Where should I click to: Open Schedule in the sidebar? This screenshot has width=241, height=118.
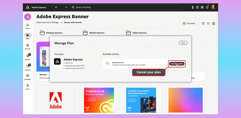pyautogui.click(x=28, y=77)
